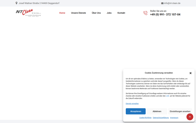Screen dimensions: 196x123
Task: Click the envelope email icon
Action: pyautogui.click(x=162, y=3)
